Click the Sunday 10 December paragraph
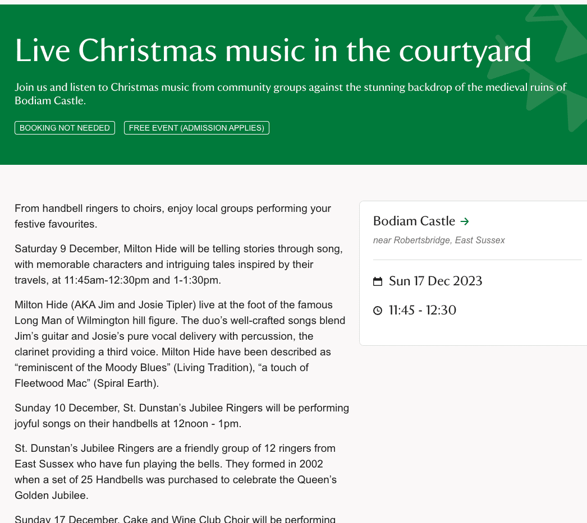587x523 pixels. [182, 416]
